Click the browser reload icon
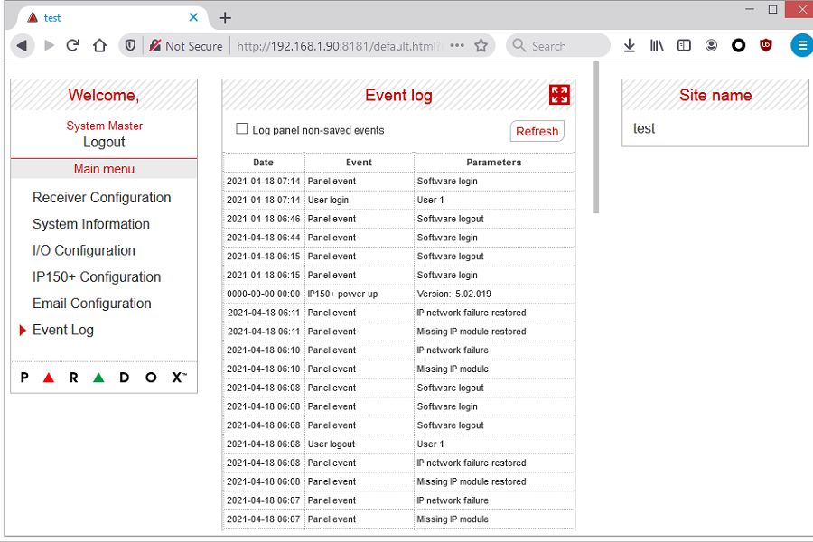The height and width of the screenshot is (542, 813). (x=73, y=45)
